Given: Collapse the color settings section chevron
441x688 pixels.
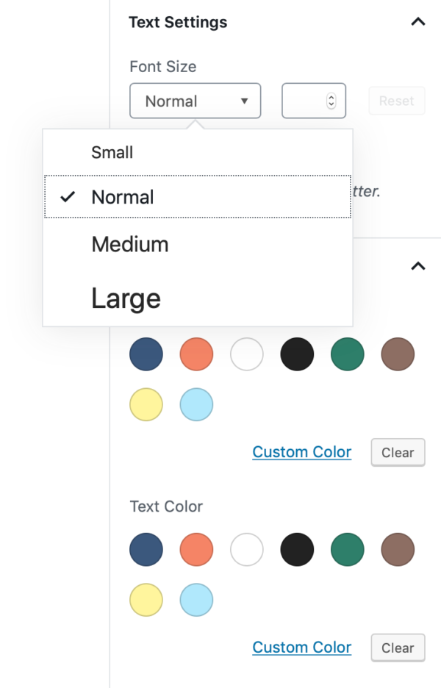Looking at the screenshot, I should click(x=418, y=266).
